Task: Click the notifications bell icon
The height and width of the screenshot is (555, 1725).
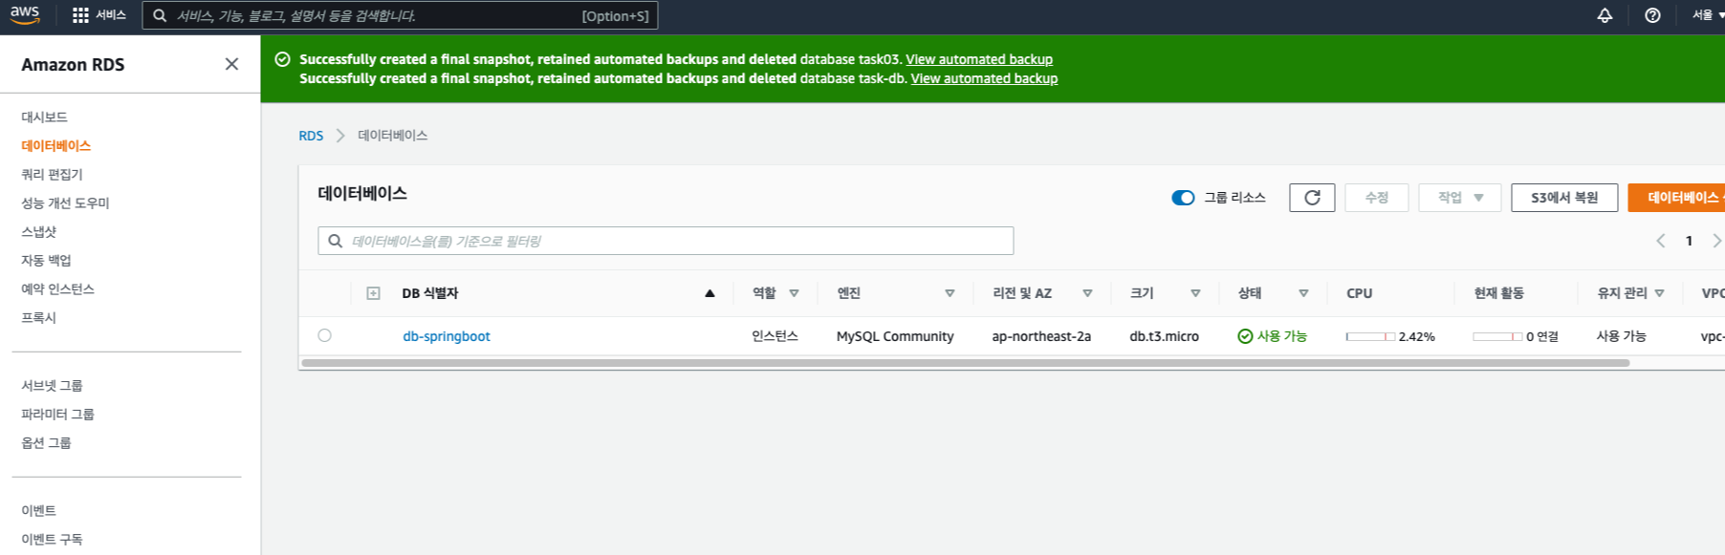Action: coord(1605,15)
